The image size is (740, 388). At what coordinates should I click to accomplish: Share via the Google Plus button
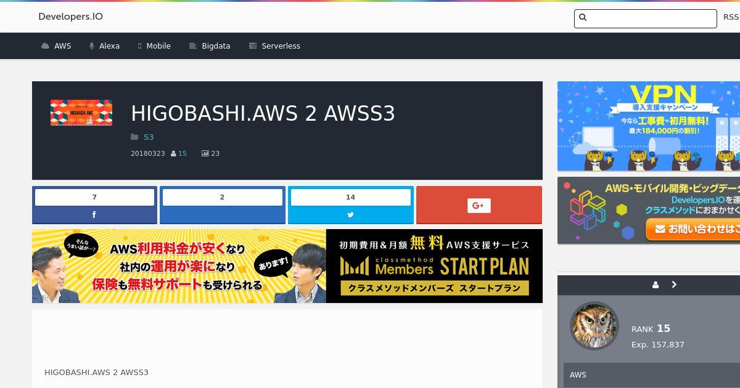click(x=479, y=205)
